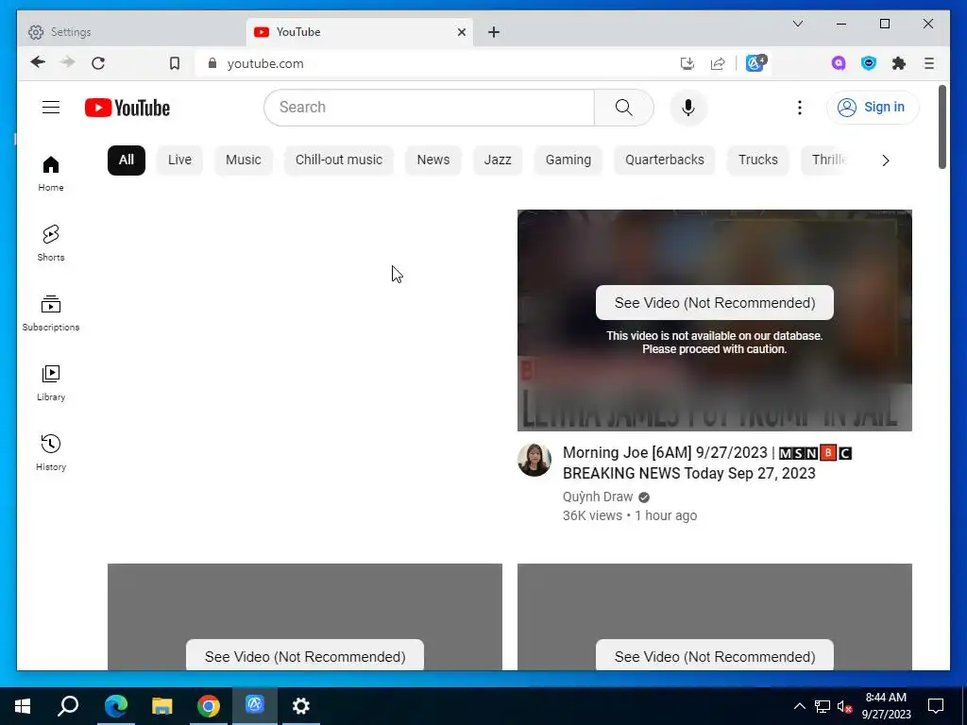
Task: Open Shorts in the sidebar
Action: [51, 243]
